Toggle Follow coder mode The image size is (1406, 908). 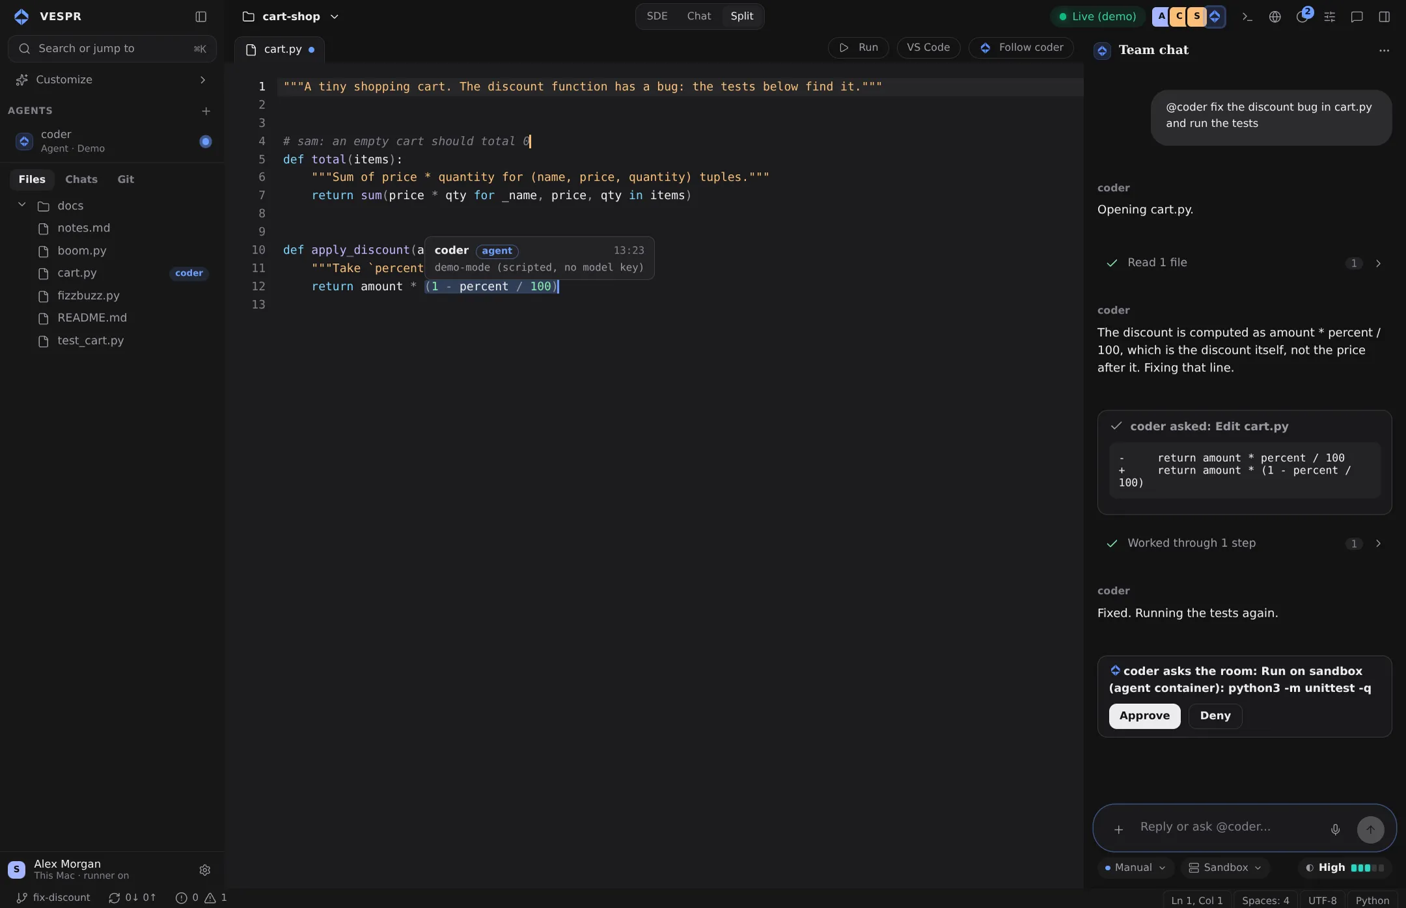(x=1021, y=47)
